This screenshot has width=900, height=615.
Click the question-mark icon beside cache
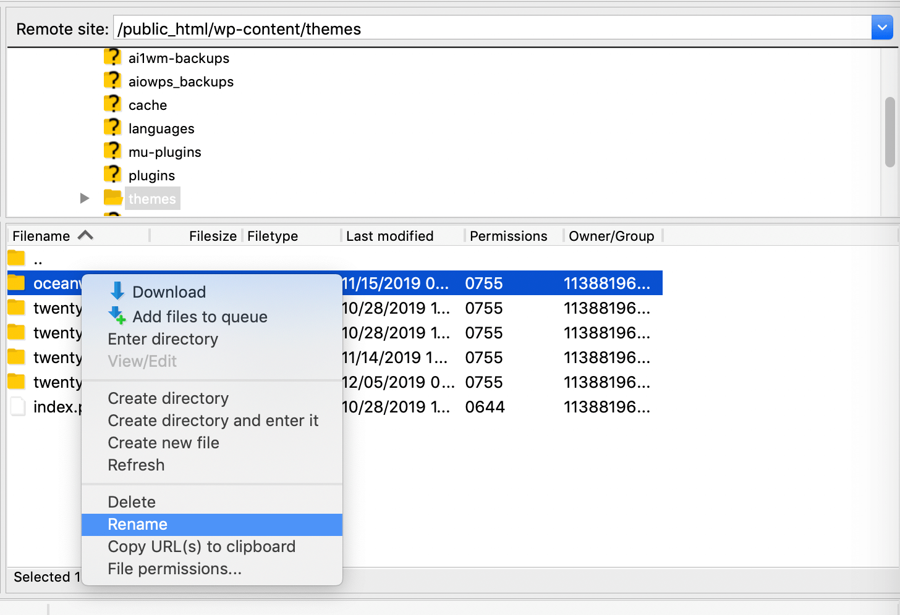point(112,104)
